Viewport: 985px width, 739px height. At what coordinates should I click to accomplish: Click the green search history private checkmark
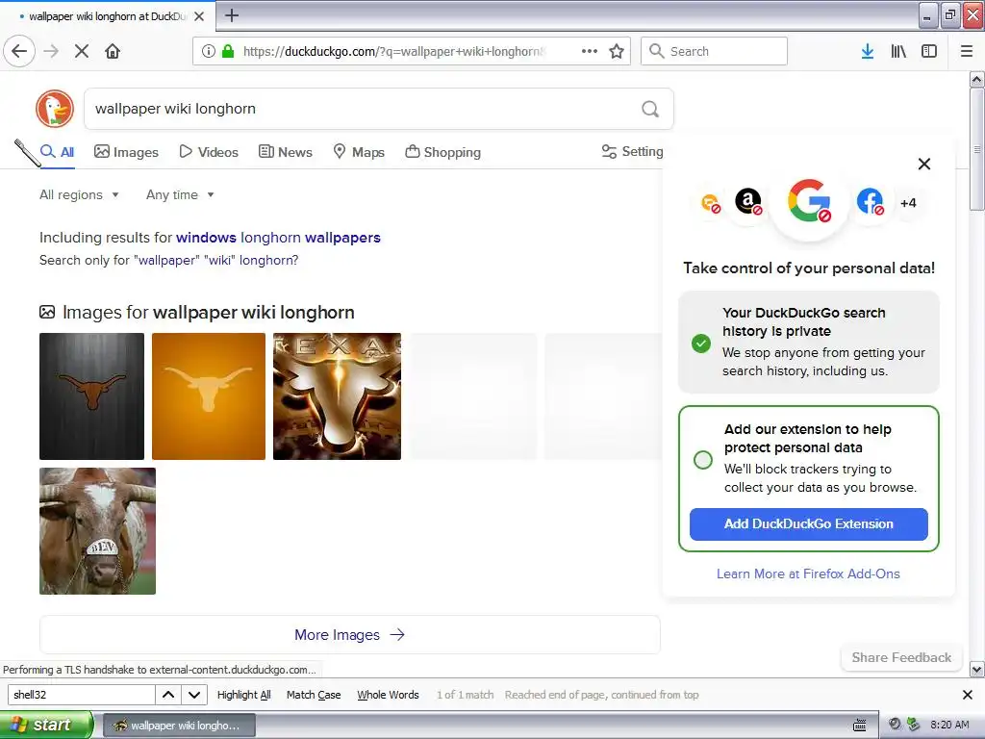coord(701,344)
